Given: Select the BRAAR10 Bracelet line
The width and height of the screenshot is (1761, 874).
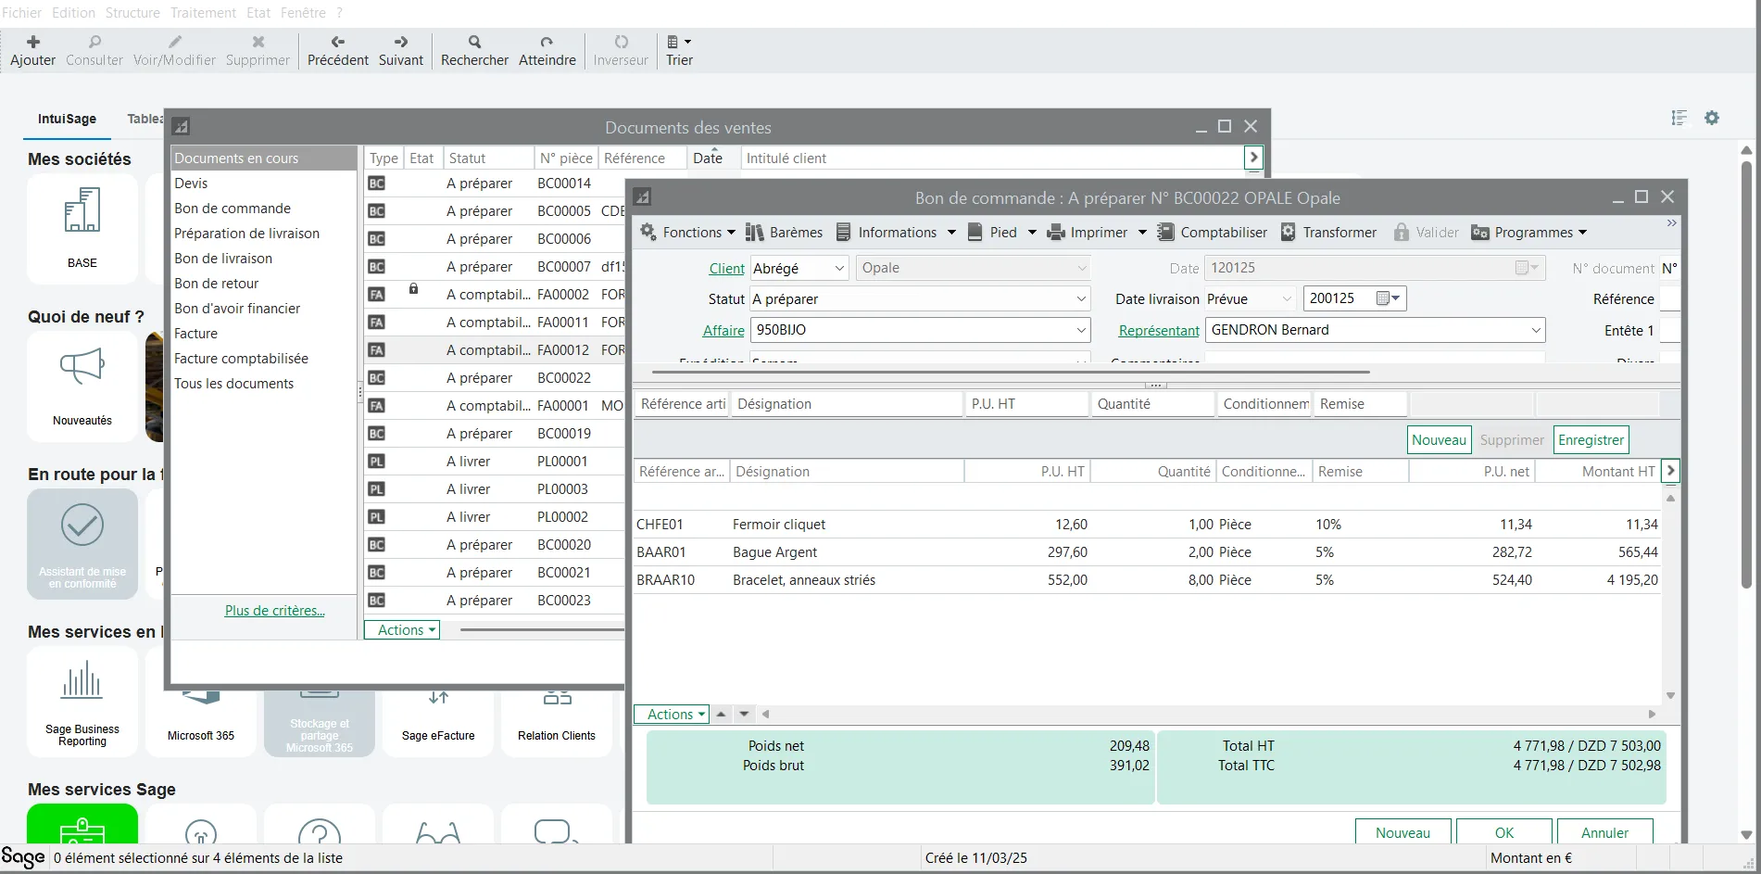Looking at the screenshot, I should 1147,580.
